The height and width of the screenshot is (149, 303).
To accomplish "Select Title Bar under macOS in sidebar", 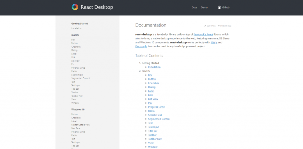I will point(75,89).
